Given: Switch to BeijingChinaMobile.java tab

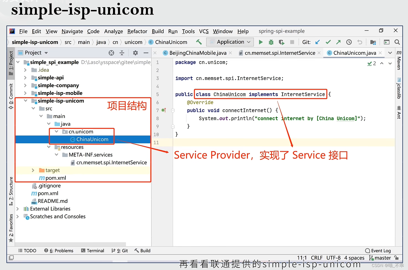Looking at the screenshot, I should (198, 53).
